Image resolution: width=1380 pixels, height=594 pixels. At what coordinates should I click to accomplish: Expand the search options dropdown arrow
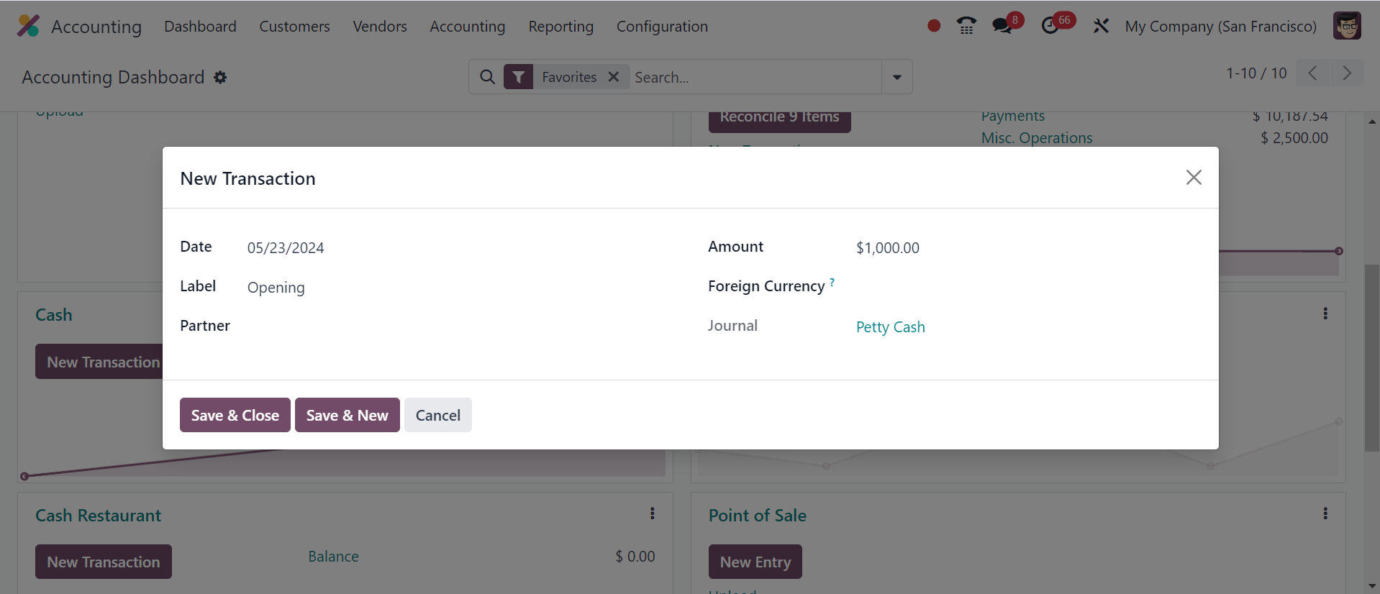click(x=896, y=77)
